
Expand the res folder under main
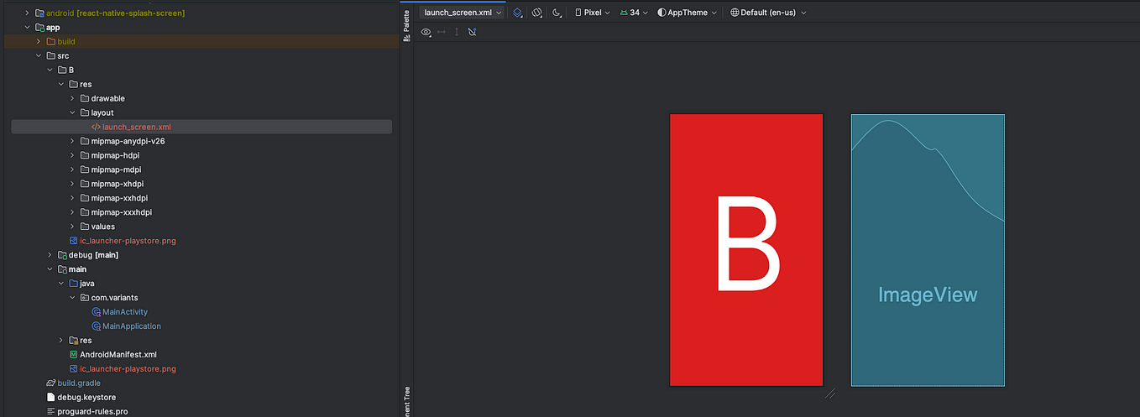pyautogui.click(x=61, y=341)
